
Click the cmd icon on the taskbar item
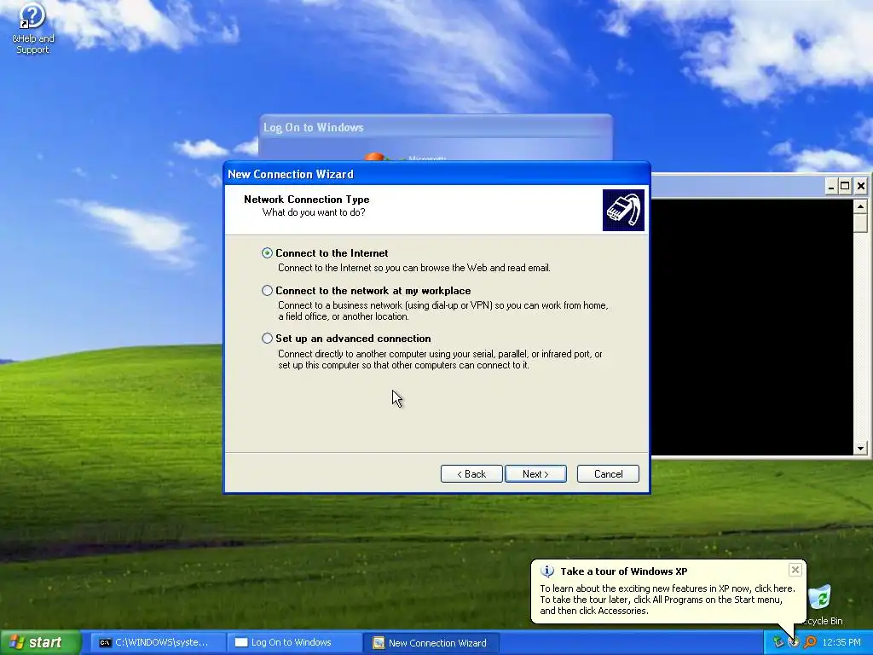pyautogui.click(x=105, y=643)
